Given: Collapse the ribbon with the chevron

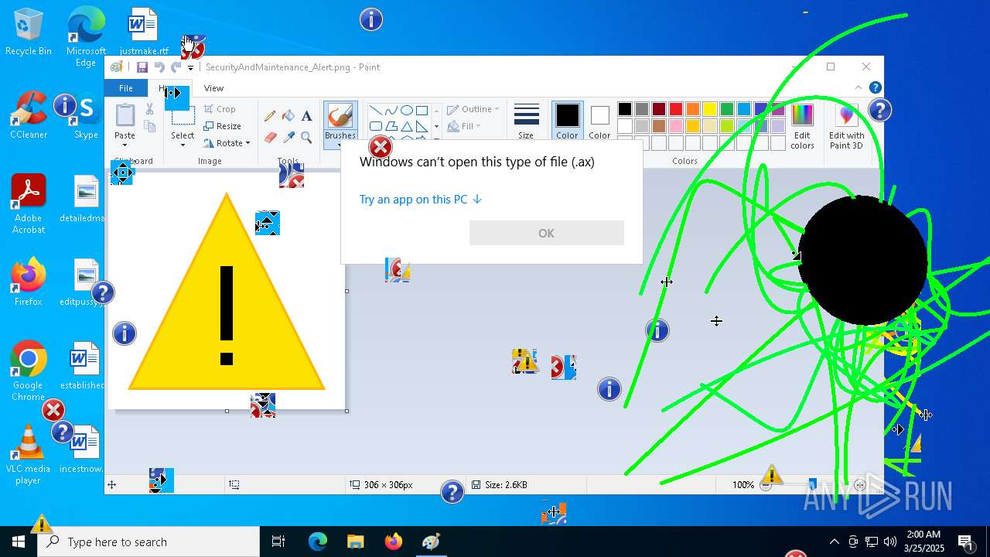Looking at the screenshot, I should pyautogui.click(x=859, y=88).
